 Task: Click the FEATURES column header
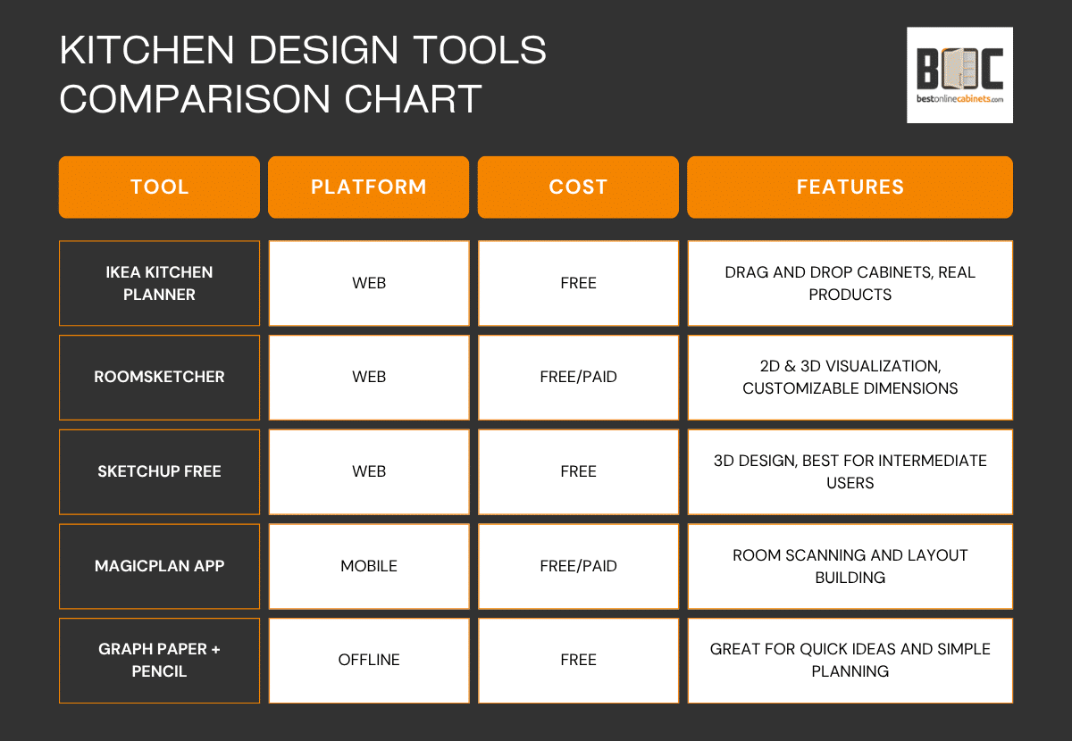(x=850, y=187)
